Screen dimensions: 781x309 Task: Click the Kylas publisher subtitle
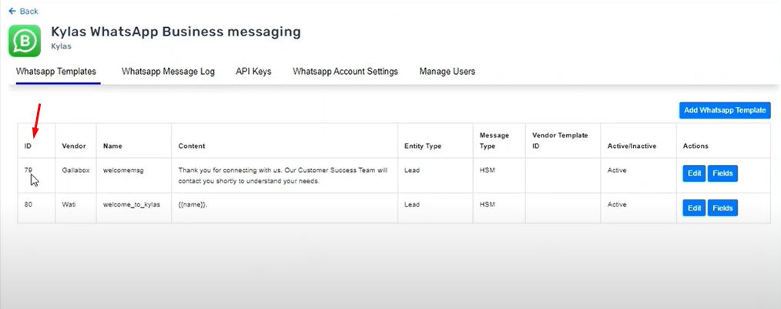60,46
